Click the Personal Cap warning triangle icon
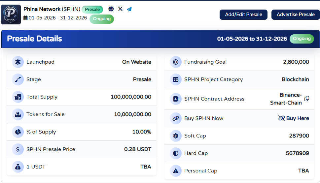Screen dimensions: 320x183 pyautogui.click(x=175, y=171)
